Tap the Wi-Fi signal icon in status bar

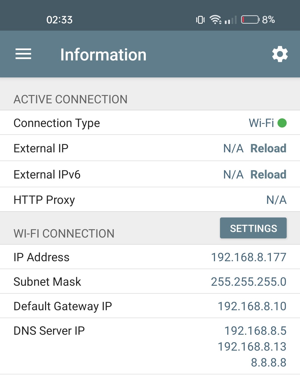(216, 19)
